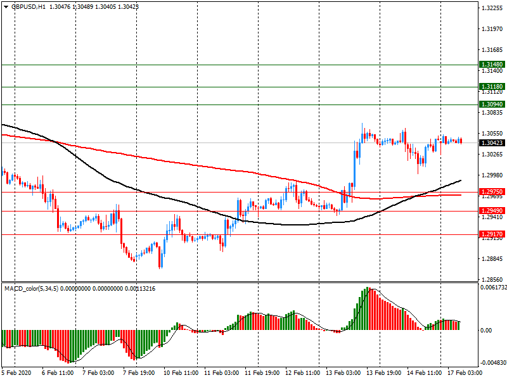
Task: Select the 13 Feb 03:00 time axis label
Action: coord(343,373)
